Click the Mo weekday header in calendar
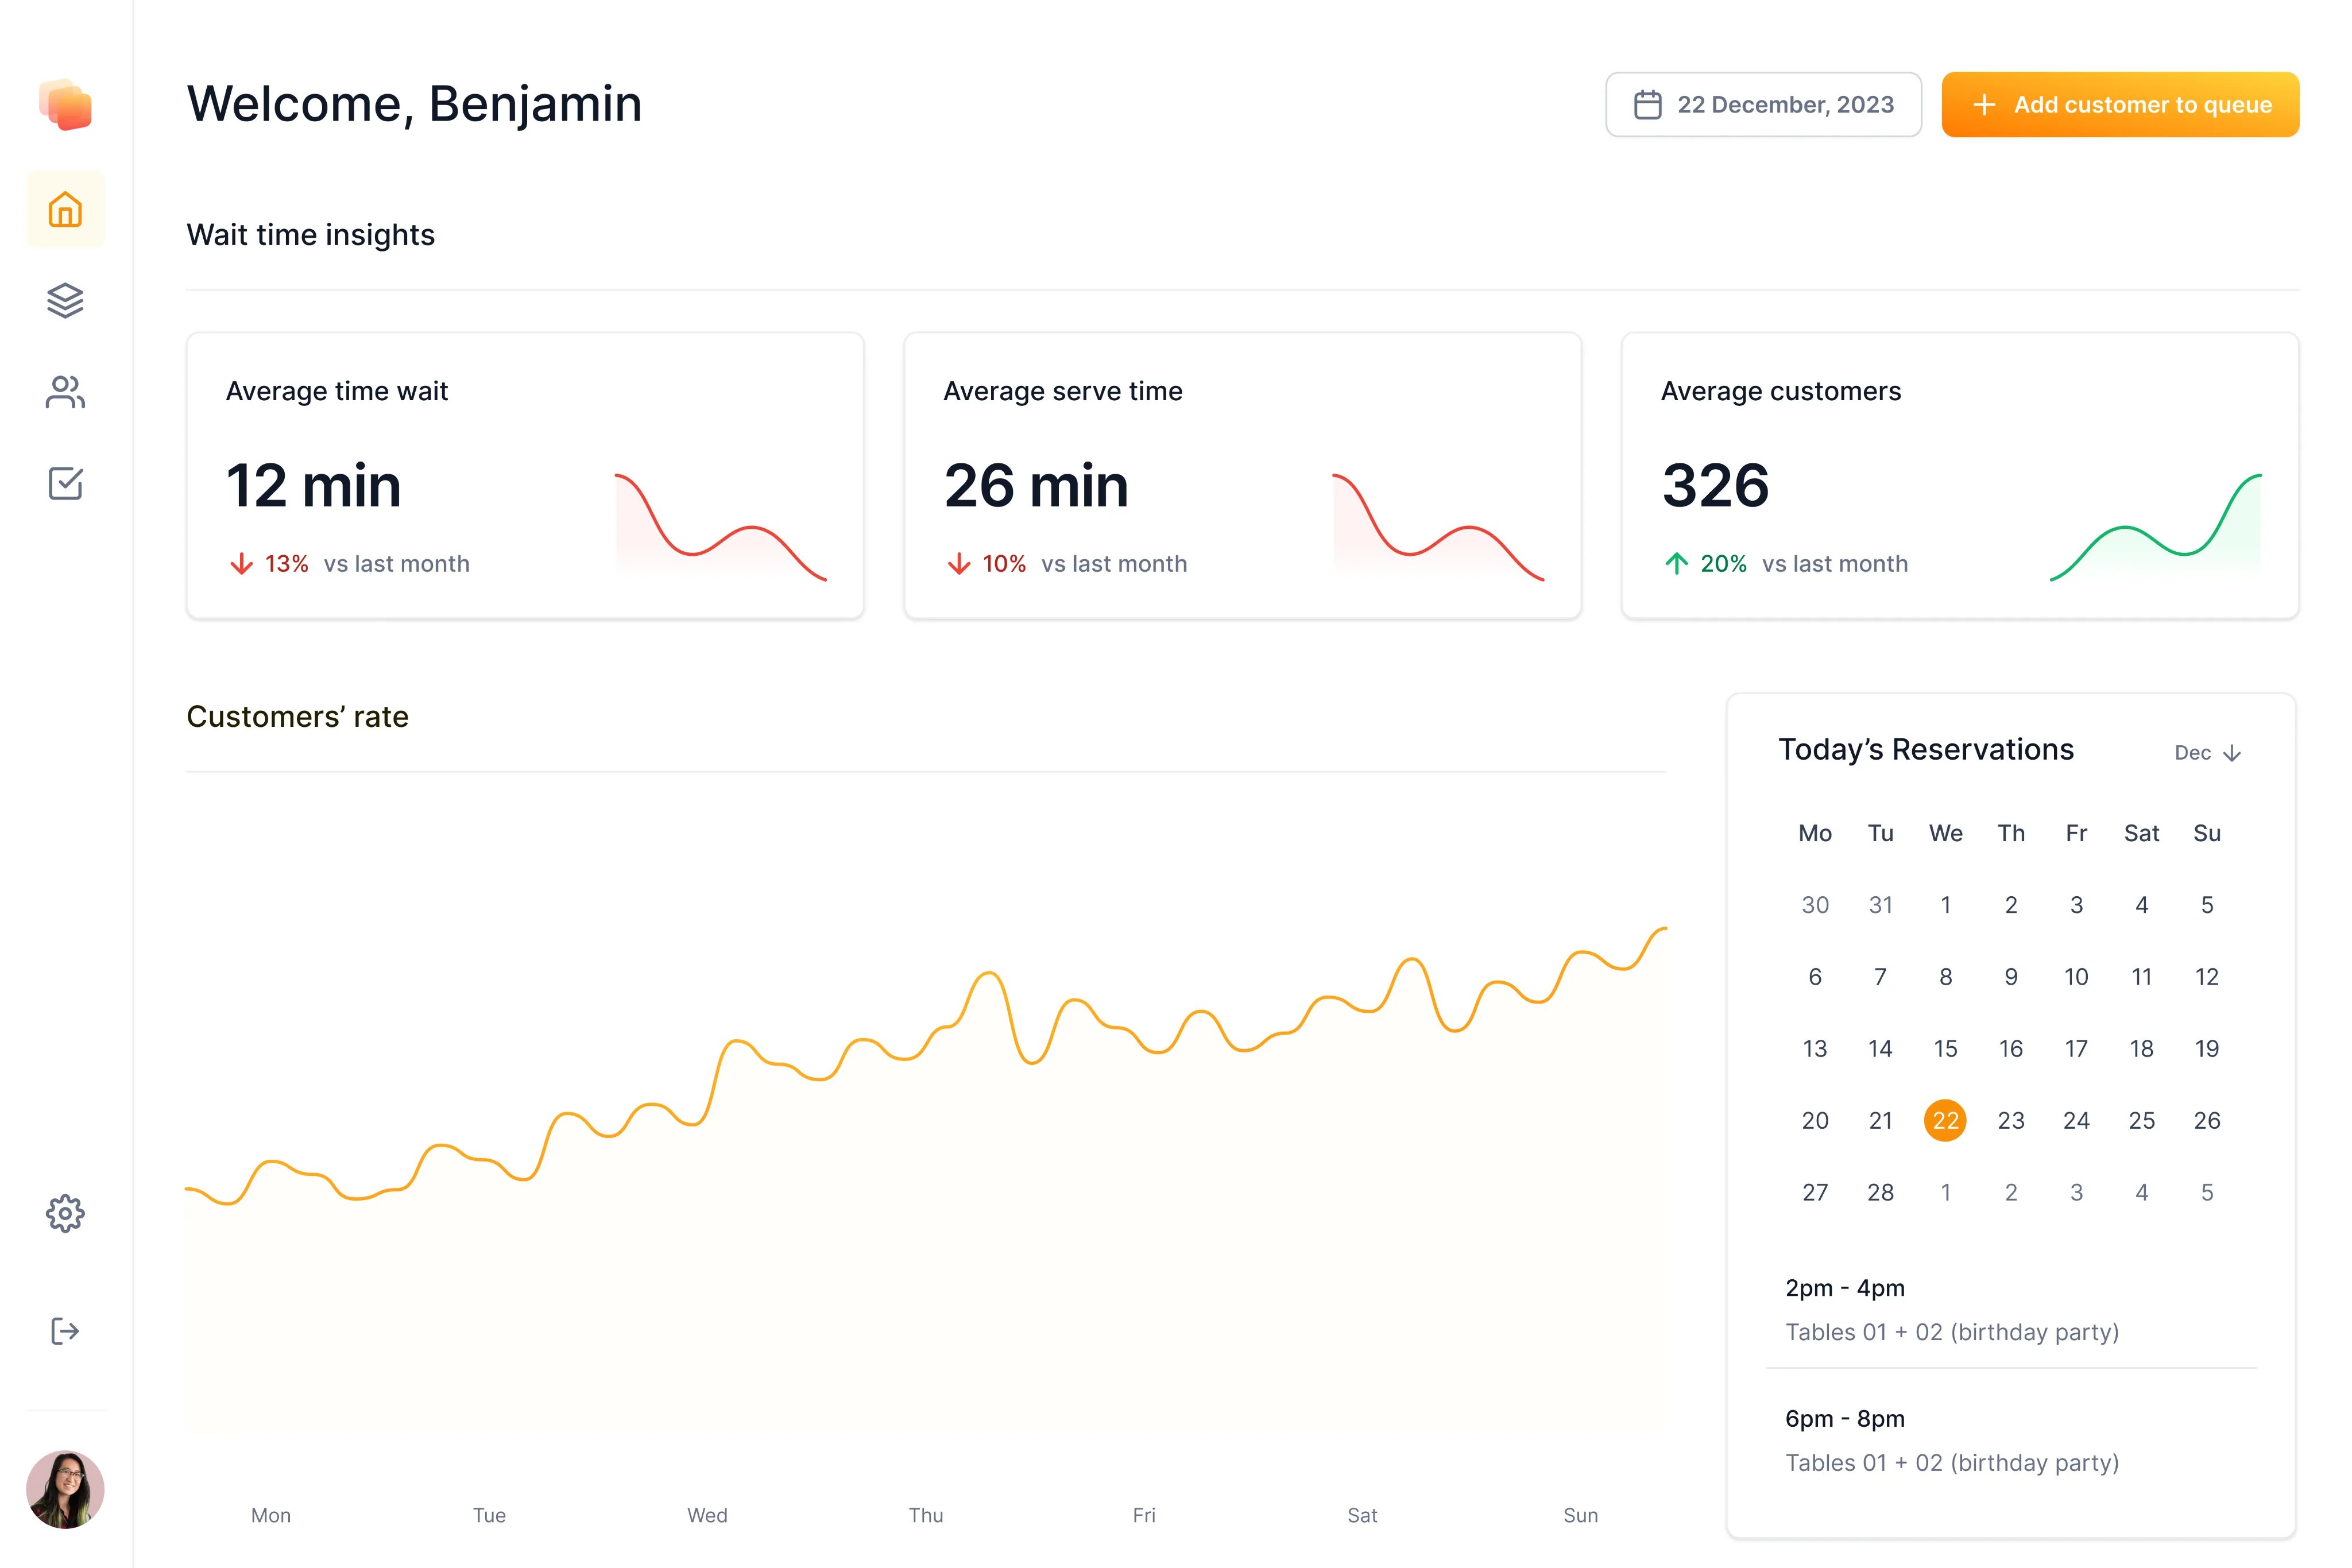The height and width of the screenshot is (1568, 2352). point(1814,833)
